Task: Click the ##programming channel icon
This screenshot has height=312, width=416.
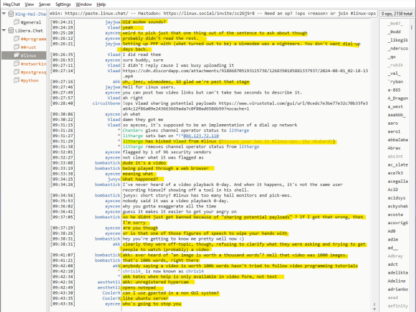Action: pyautogui.click(x=16, y=39)
